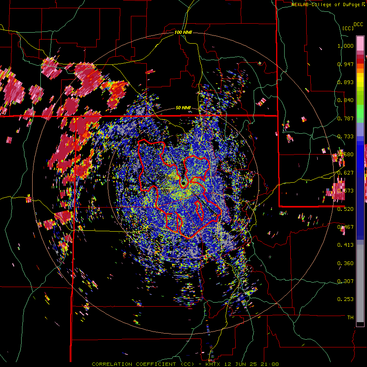Screen dimensions: 367x367
Task: Select the 0.627 legend value
Action: coord(345,173)
